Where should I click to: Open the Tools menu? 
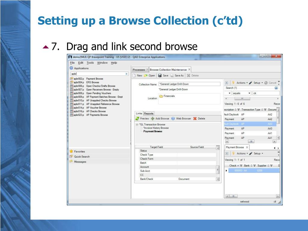tap(90, 63)
